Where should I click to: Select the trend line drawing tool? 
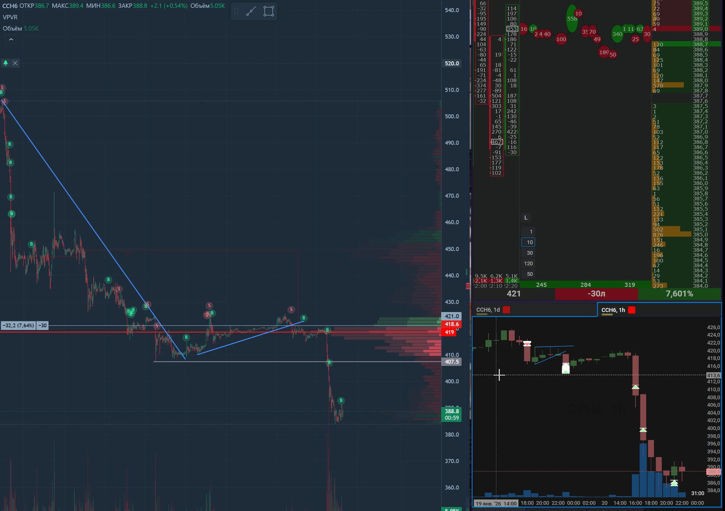(251, 11)
